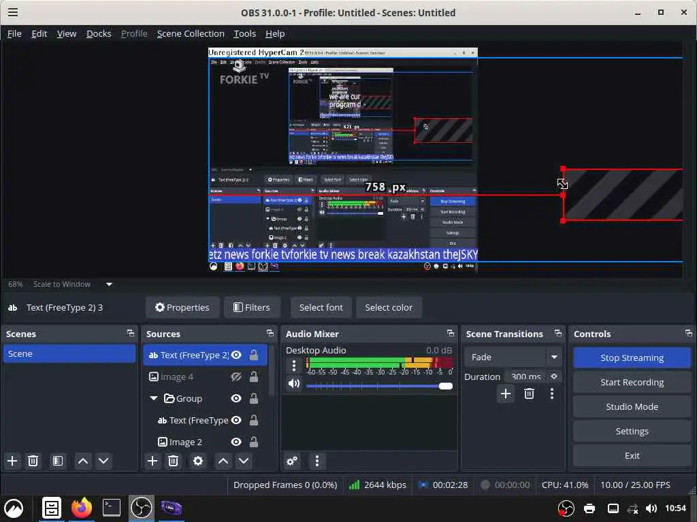Open the Tools menu
Image resolution: width=697 pixels, height=522 pixels.
(245, 34)
